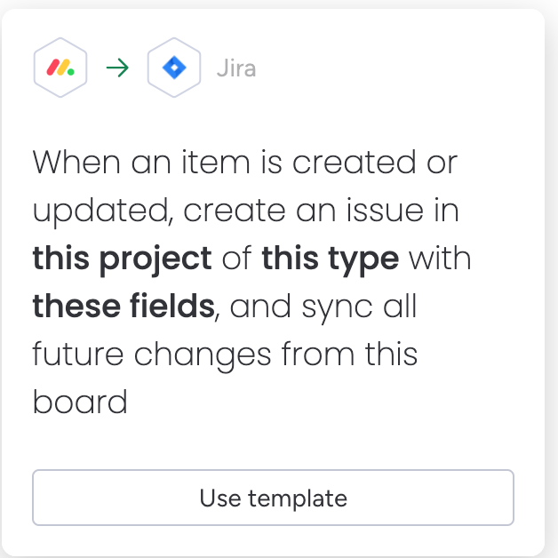Open the bold "this type" field
The image size is (558, 558).
click(x=330, y=259)
